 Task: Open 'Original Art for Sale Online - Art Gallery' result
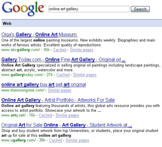(x=66, y=125)
